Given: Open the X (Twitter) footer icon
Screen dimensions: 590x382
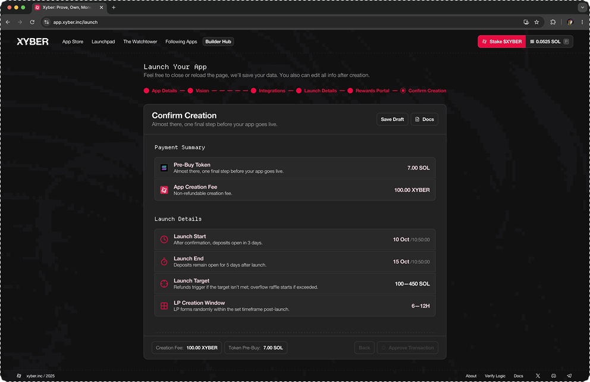Looking at the screenshot, I should [538, 376].
